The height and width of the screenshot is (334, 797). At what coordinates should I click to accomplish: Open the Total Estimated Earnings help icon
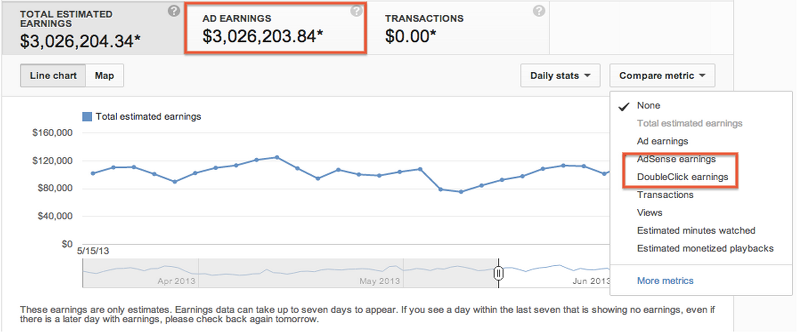pyautogui.click(x=173, y=10)
